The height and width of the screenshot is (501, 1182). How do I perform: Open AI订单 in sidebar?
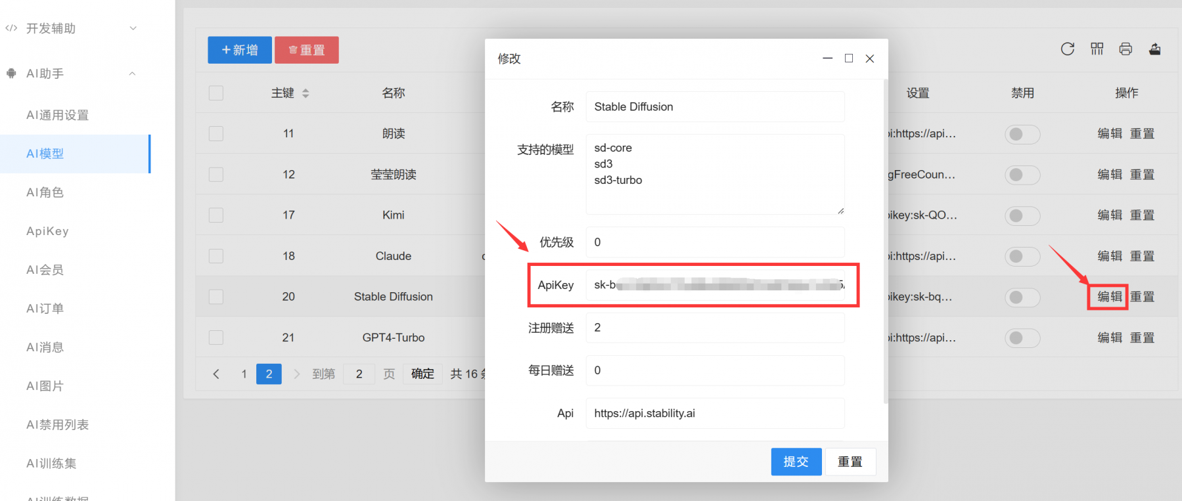point(45,309)
